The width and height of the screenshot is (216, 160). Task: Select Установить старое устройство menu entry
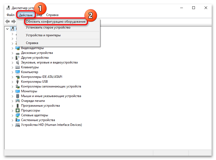click(48, 27)
